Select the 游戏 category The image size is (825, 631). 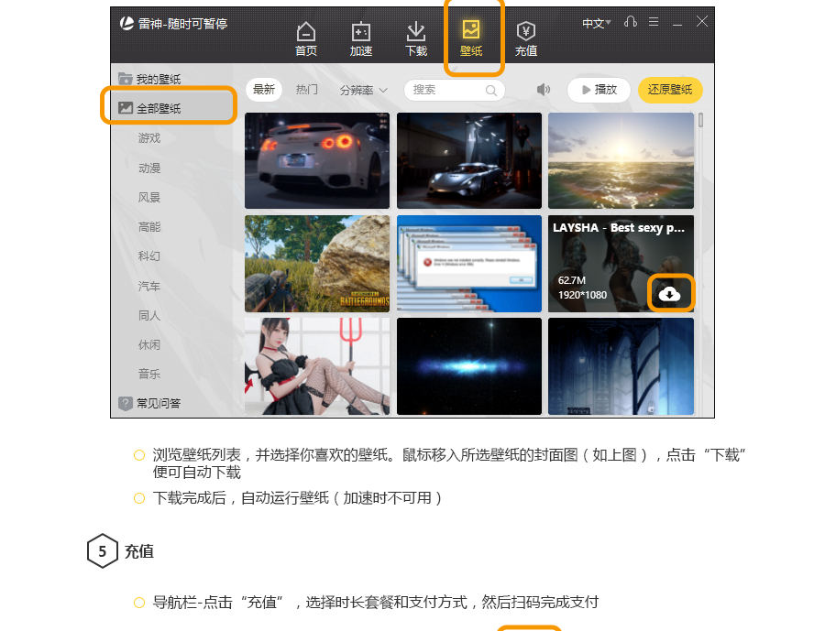click(x=149, y=137)
